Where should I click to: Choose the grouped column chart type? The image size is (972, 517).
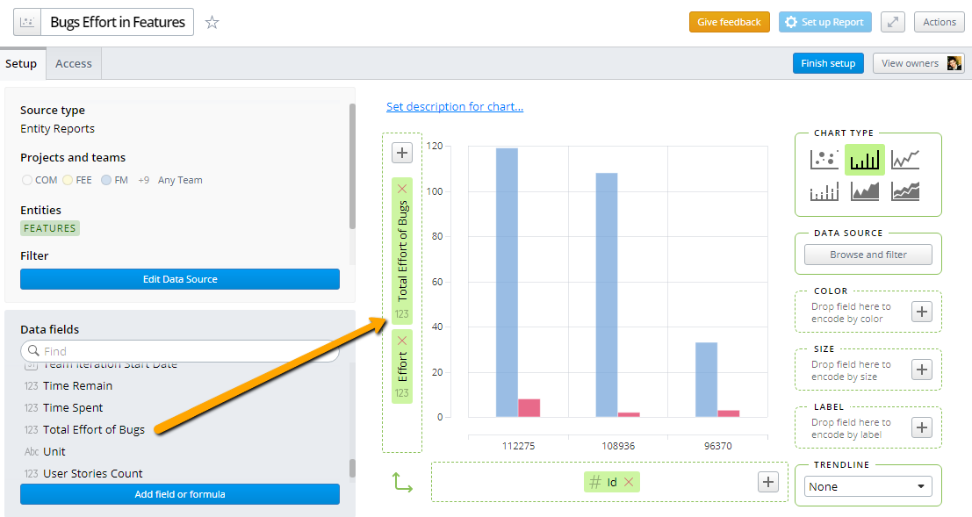(824, 190)
